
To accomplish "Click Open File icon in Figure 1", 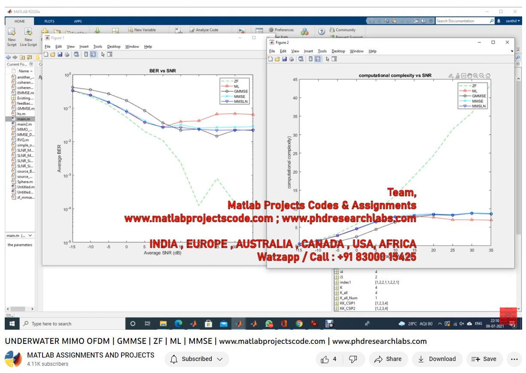I will (53, 54).
